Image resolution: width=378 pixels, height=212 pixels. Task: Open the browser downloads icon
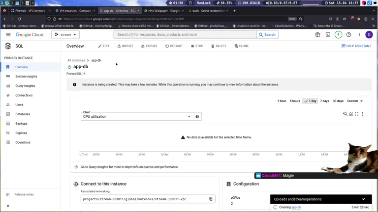pos(337,19)
